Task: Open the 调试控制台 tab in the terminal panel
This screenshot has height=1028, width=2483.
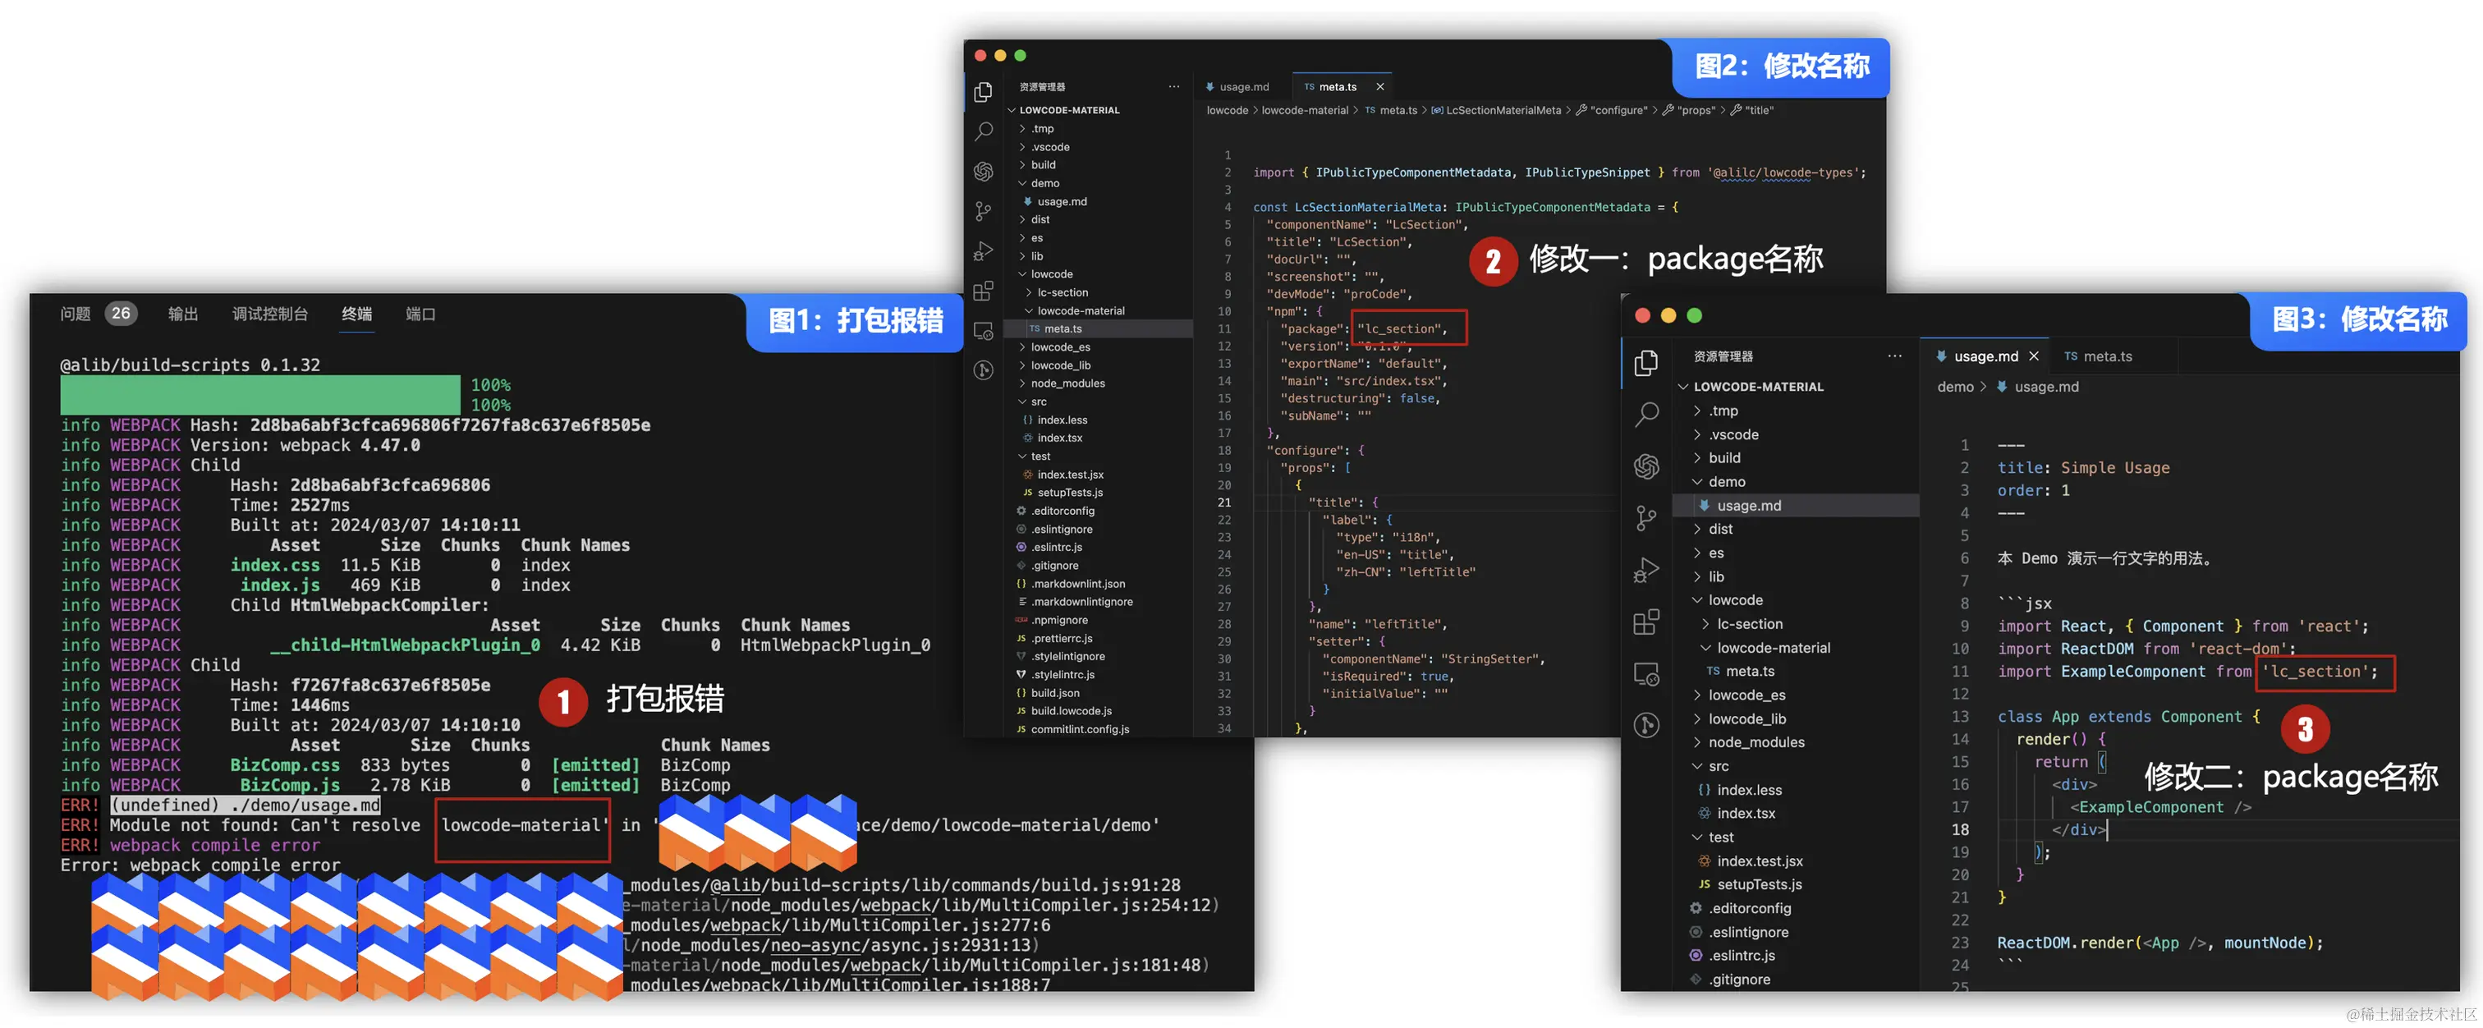Action: (270, 314)
